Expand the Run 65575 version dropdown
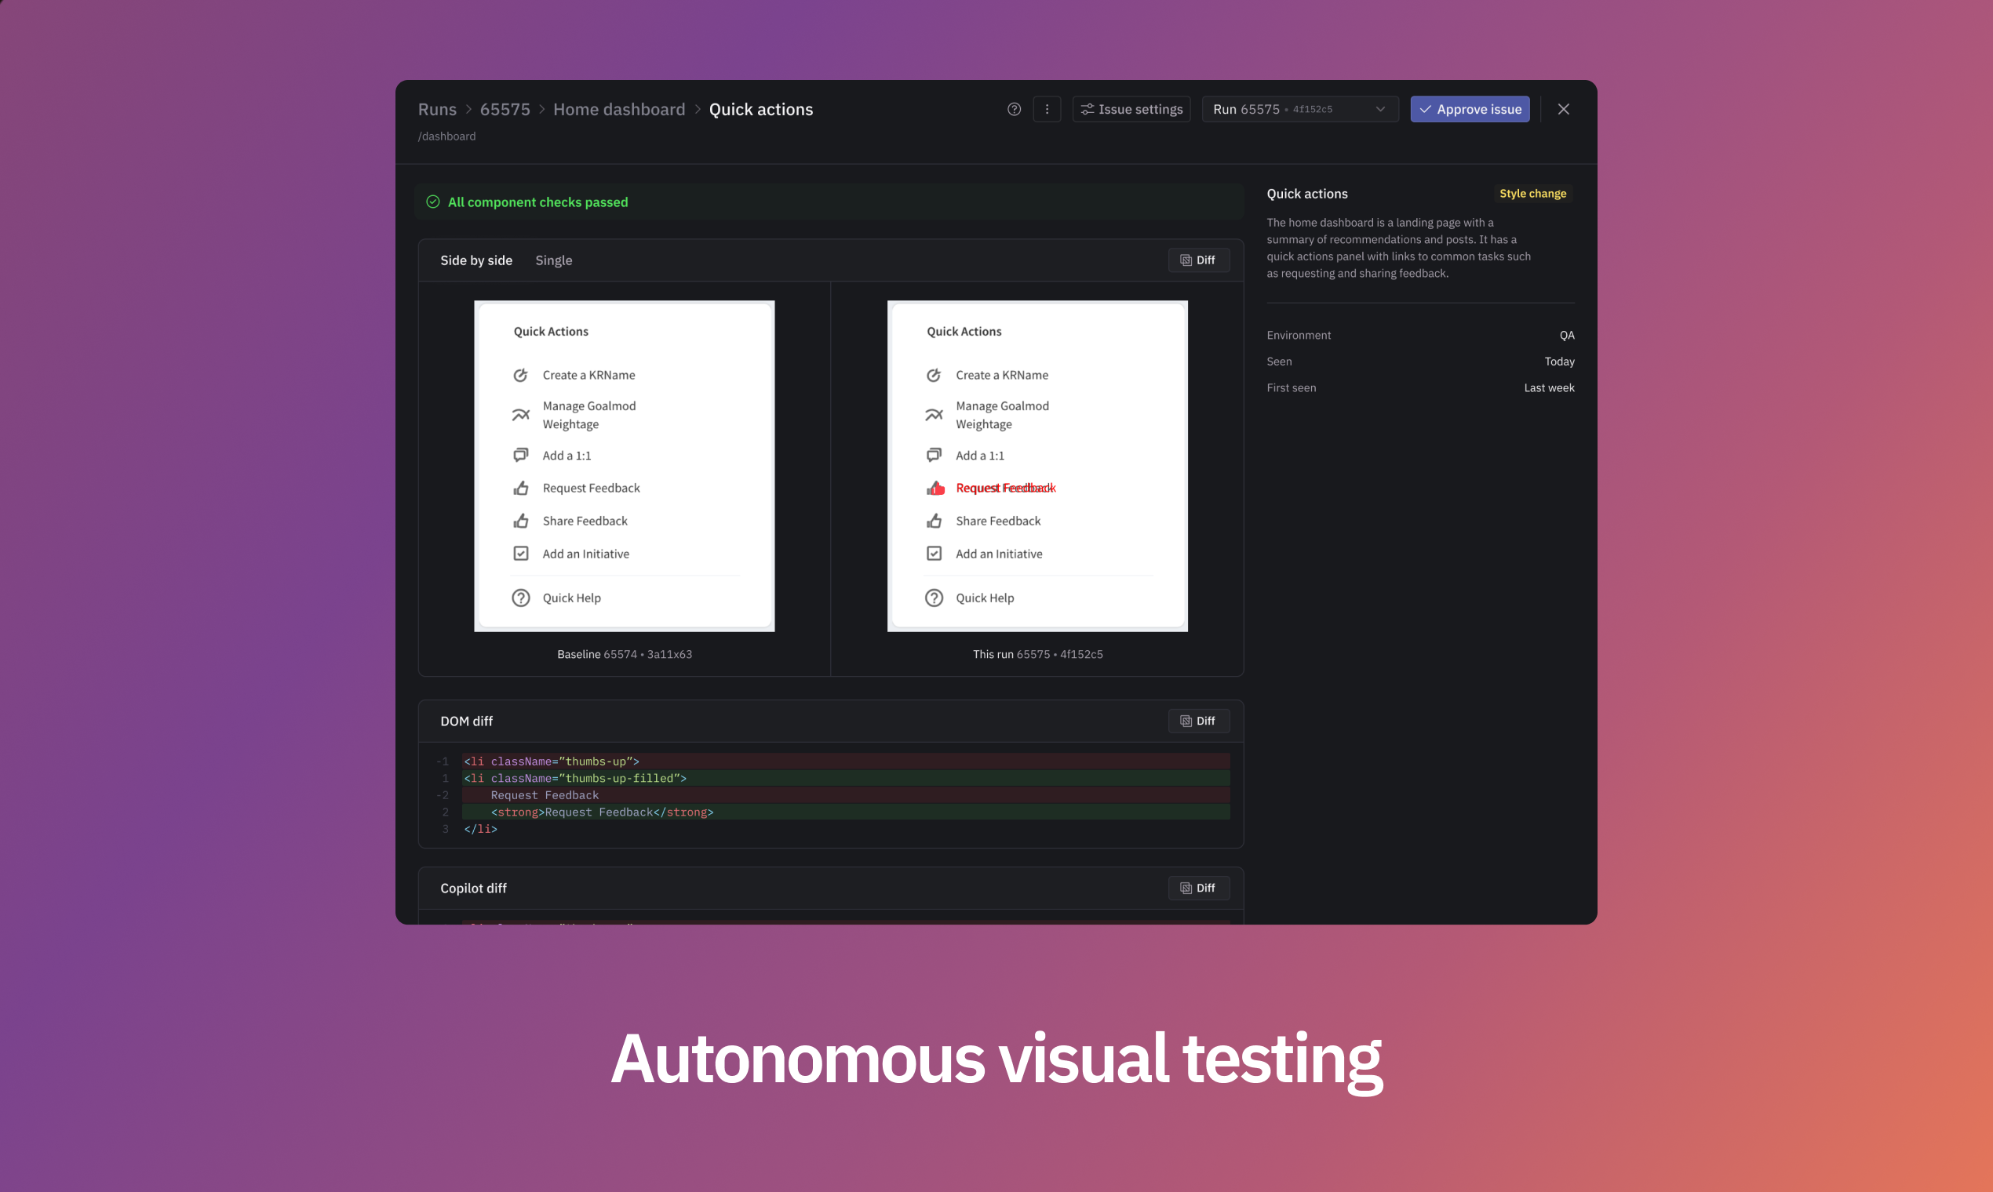This screenshot has width=1993, height=1192. click(x=1377, y=109)
